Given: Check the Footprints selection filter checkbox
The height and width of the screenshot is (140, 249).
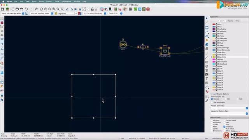Looking at the screenshot, I should click(x=212, y=122).
